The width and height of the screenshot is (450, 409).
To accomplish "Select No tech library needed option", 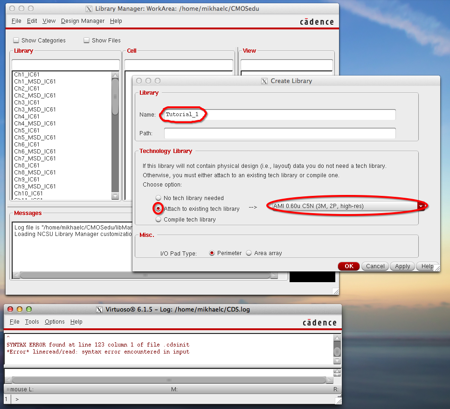I will tap(158, 198).
